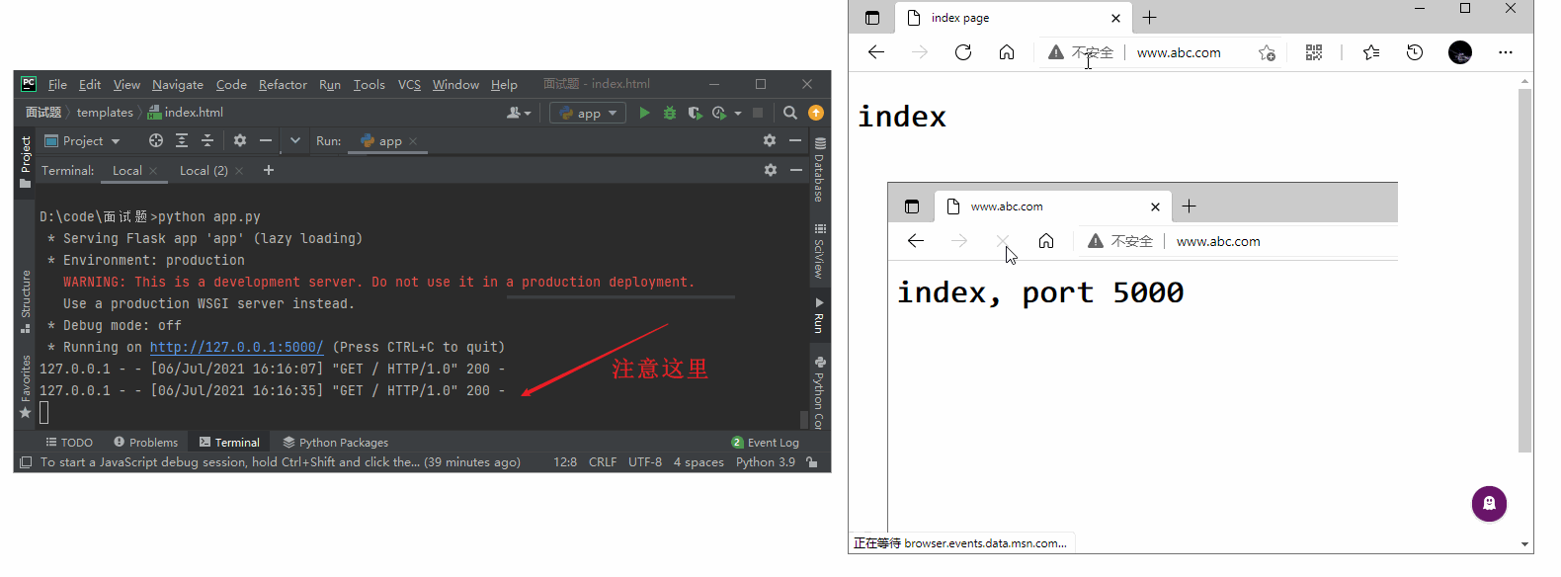Image resolution: width=1561 pixels, height=577 pixels.
Task: Hide the Terminal panel with minus icon
Action: pyautogui.click(x=796, y=170)
